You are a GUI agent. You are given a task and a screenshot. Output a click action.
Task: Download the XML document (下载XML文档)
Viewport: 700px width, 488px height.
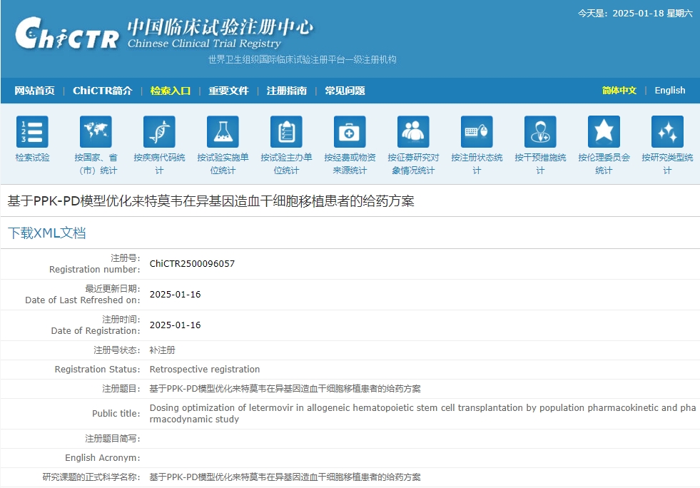(46, 233)
